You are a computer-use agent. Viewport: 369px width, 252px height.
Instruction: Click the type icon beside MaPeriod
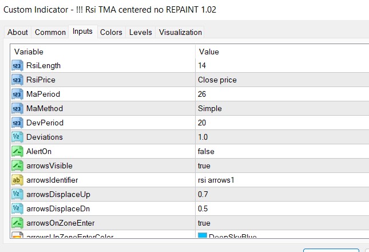(17, 94)
